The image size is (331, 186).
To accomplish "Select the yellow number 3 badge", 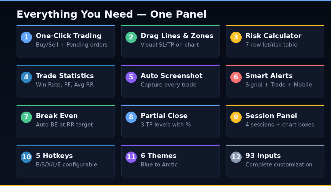I will (236, 37).
